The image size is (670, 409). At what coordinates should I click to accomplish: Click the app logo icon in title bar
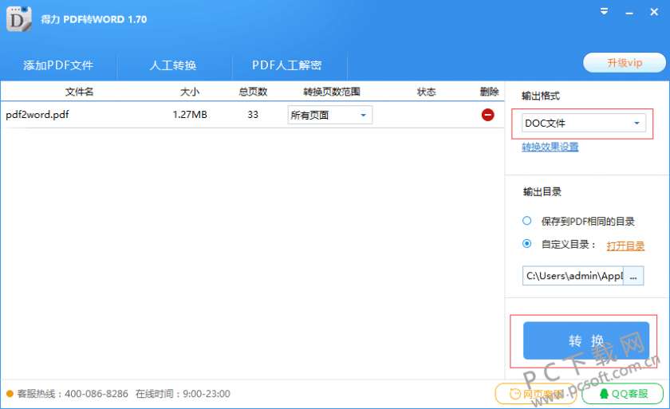click(19, 19)
